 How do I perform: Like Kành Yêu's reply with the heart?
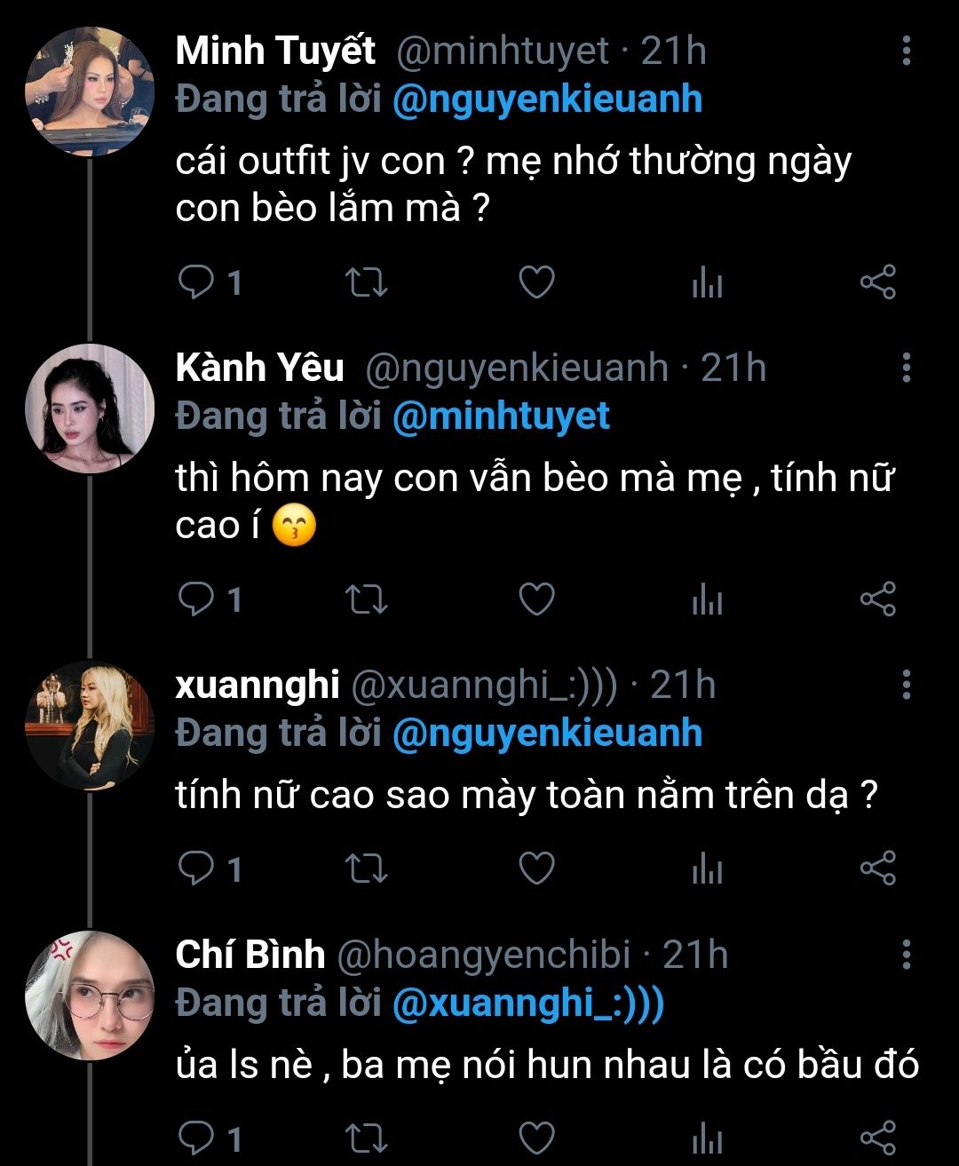pos(536,600)
